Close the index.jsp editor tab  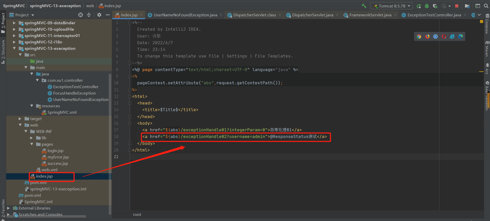click(x=141, y=15)
